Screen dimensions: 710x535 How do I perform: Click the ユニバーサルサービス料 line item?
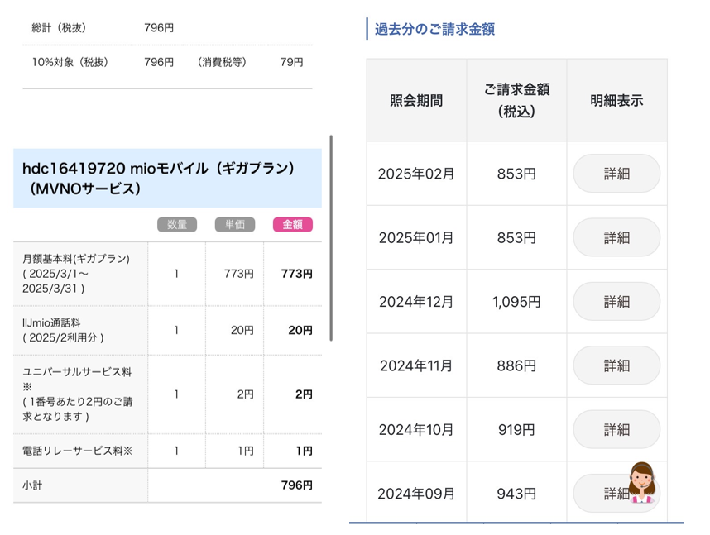[x=80, y=394]
